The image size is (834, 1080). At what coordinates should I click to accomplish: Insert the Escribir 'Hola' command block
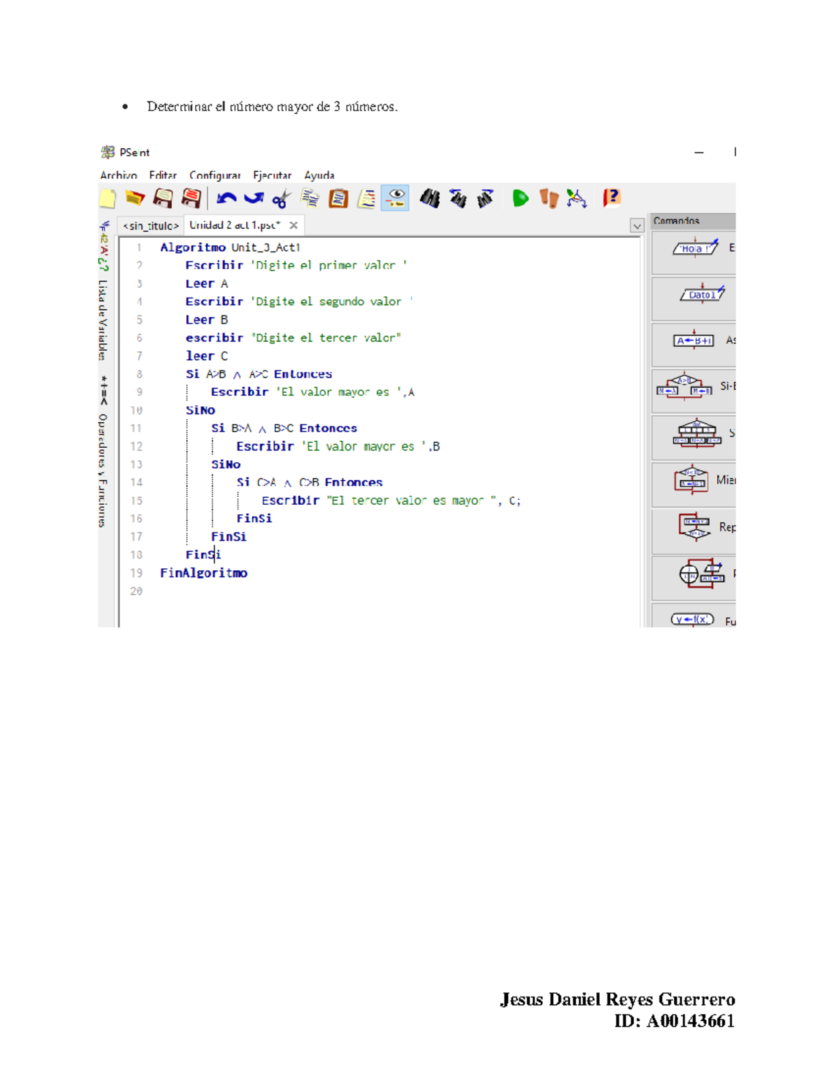coord(694,248)
